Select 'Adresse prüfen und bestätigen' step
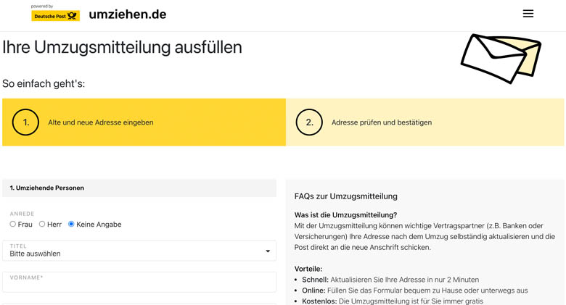 coord(424,122)
